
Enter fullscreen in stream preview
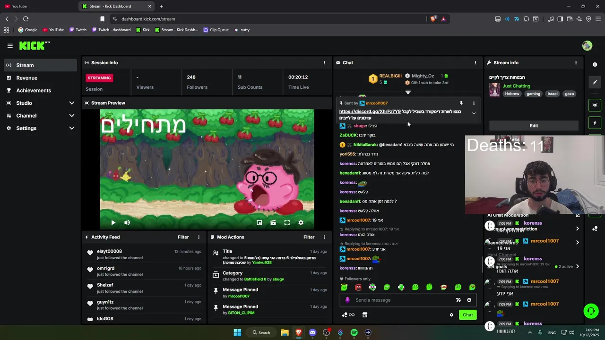point(287,222)
